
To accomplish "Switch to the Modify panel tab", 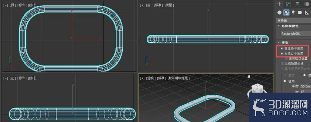I will pos(288,4).
